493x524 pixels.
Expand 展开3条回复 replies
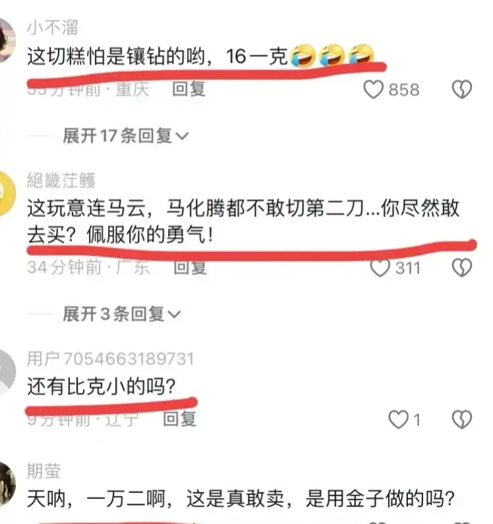coord(122,314)
